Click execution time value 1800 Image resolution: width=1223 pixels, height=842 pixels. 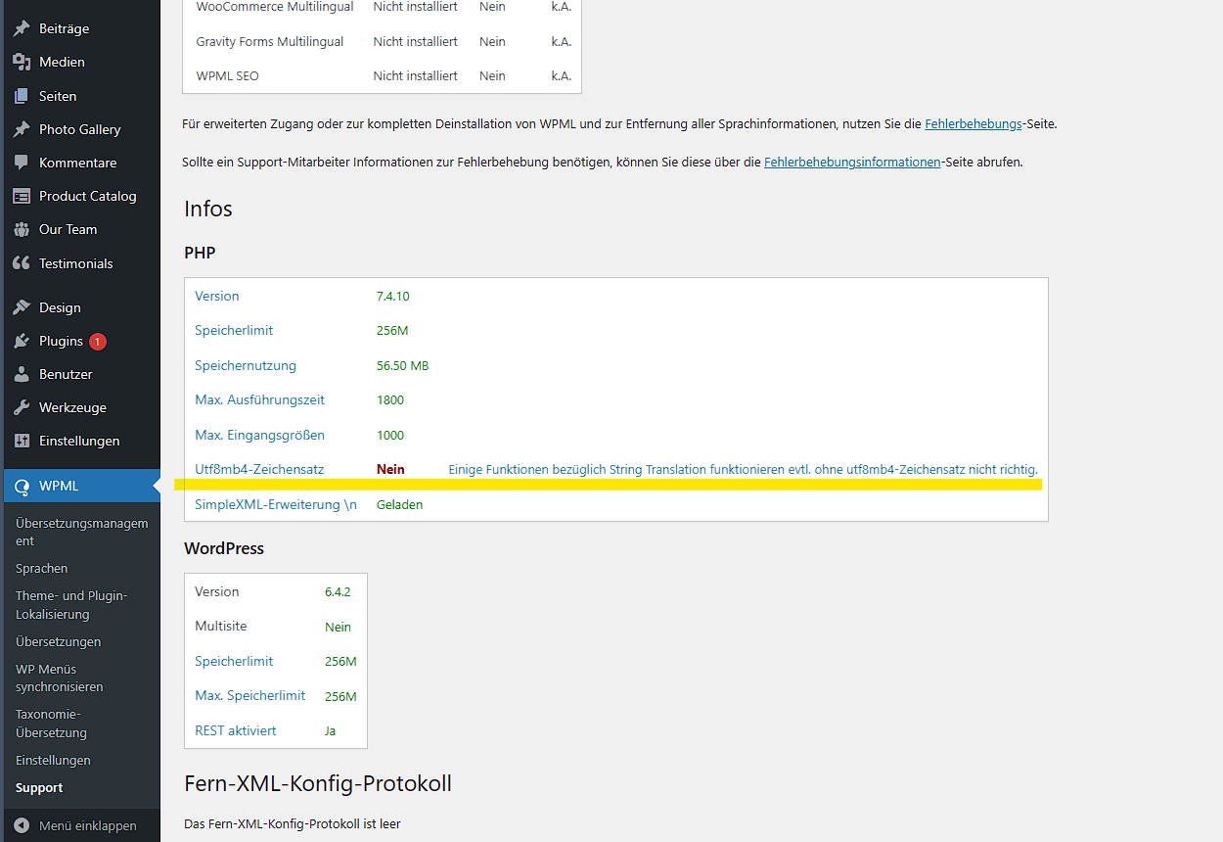click(x=390, y=400)
